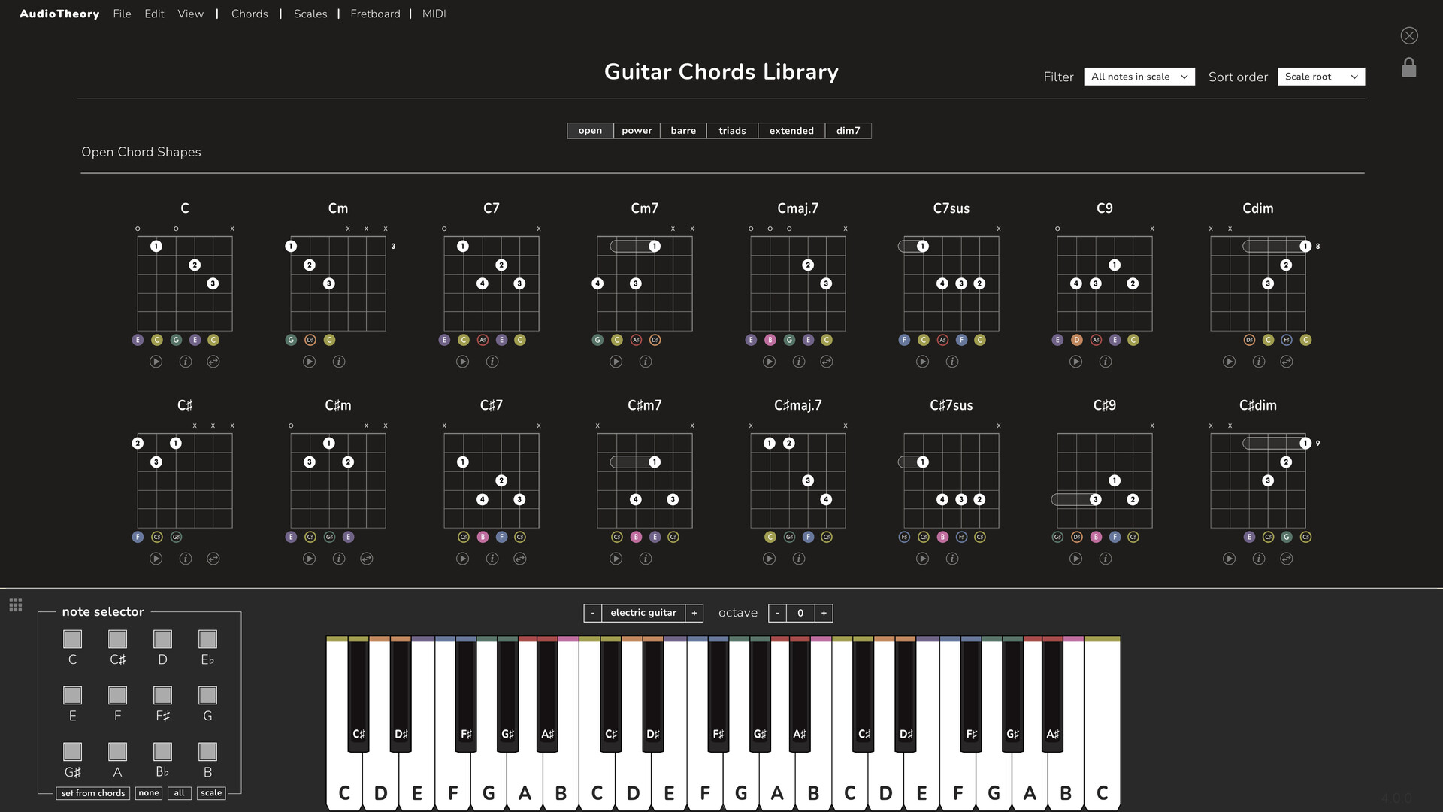Switch to the barre chords tab

point(683,131)
